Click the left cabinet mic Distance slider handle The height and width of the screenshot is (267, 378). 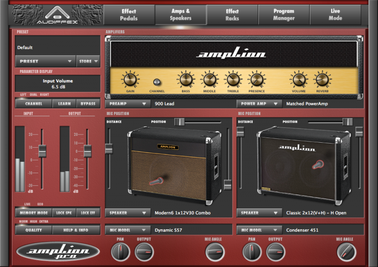click(x=109, y=149)
